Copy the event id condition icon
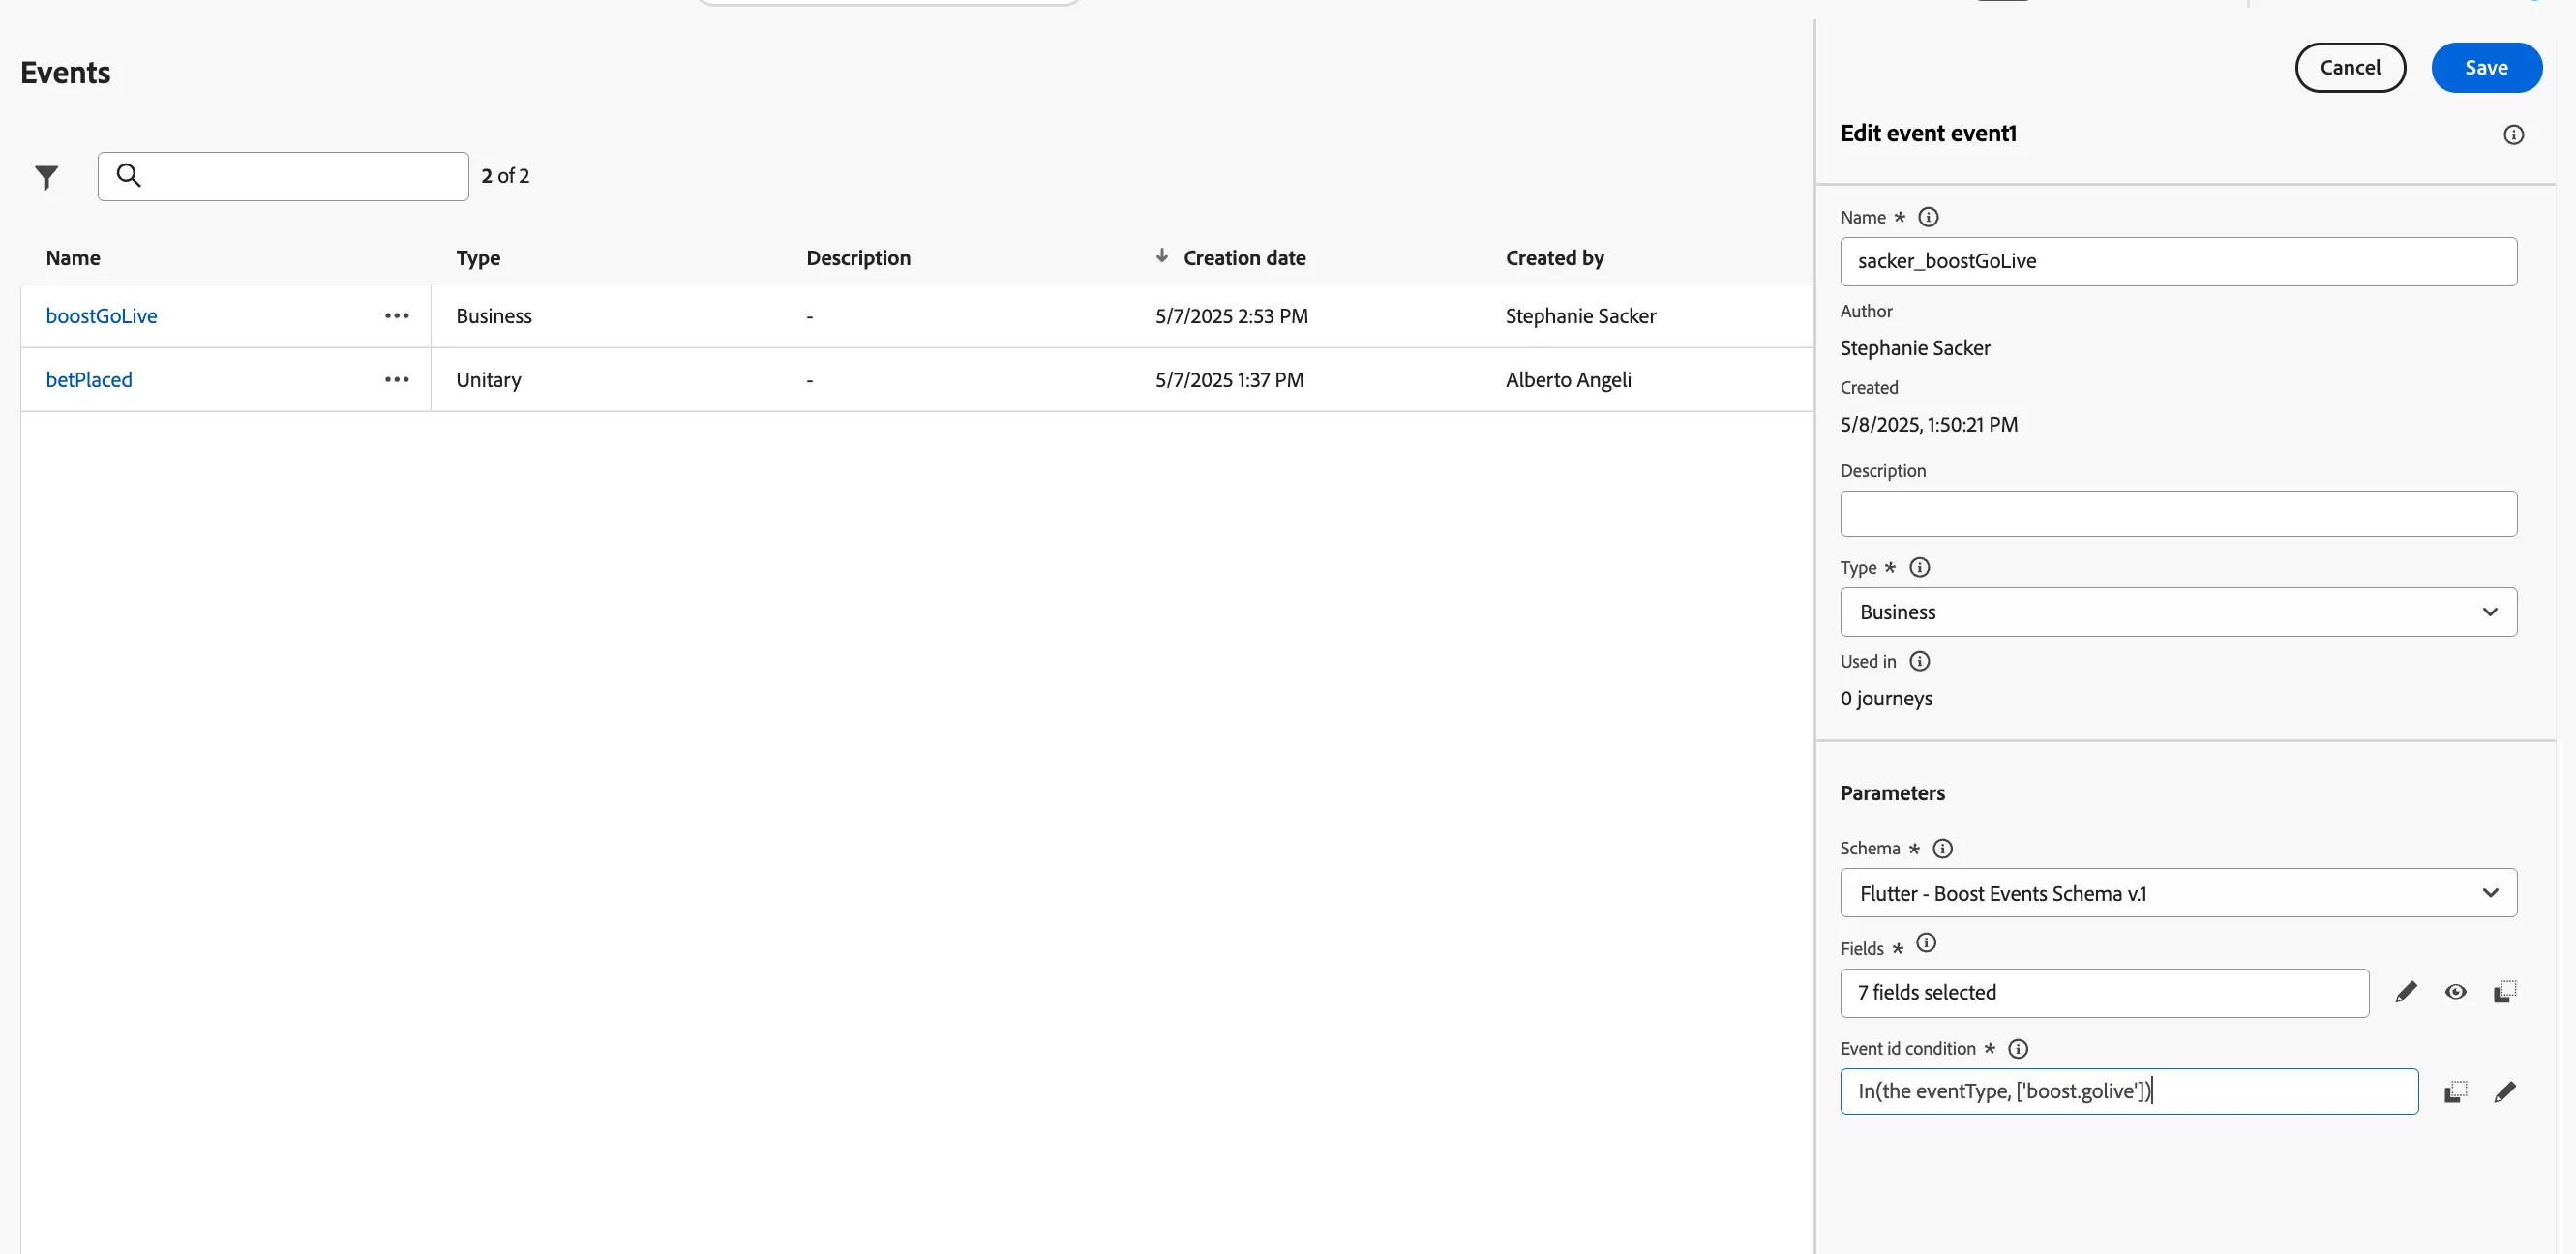The width and height of the screenshot is (2576, 1254). click(2455, 1092)
